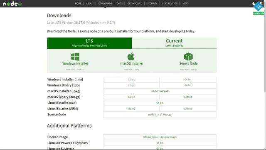Open the Certification menu item
The height and width of the screenshot is (150, 266).
[x=170, y=3]
